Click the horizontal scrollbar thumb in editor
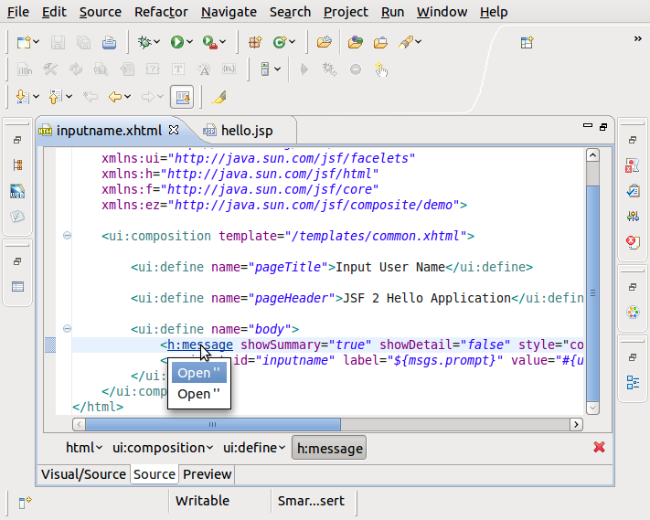This screenshot has width=650, height=520. tap(212, 425)
